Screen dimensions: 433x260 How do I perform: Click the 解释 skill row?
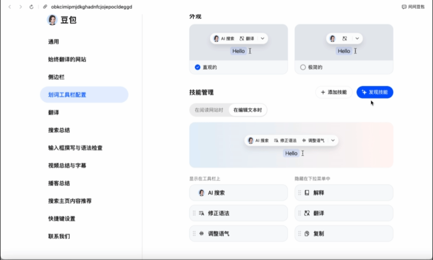(344, 193)
